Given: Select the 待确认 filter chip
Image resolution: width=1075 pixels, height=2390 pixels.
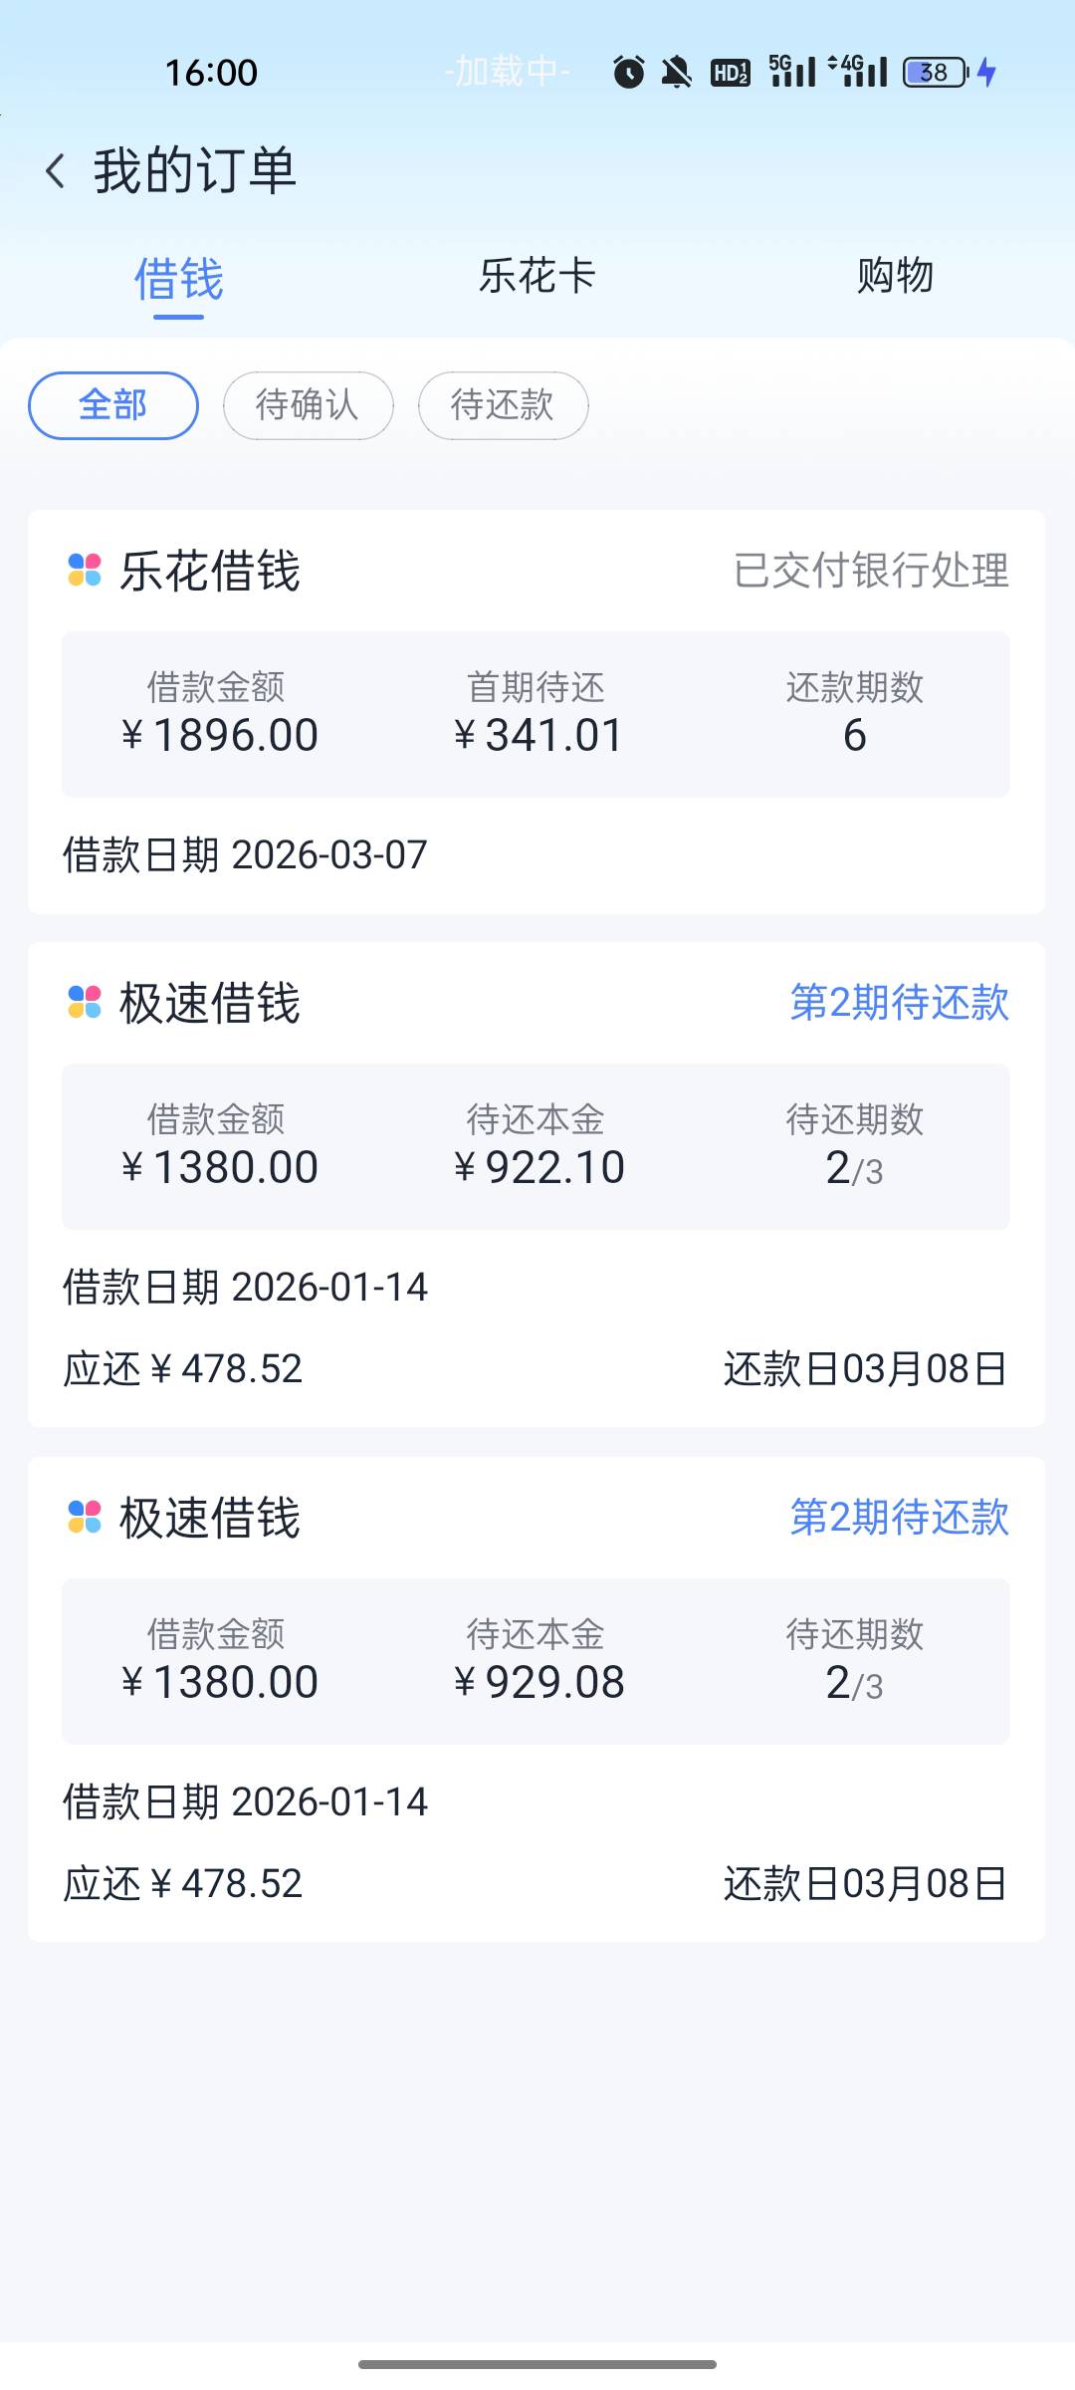Looking at the screenshot, I should [x=308, y=405].
